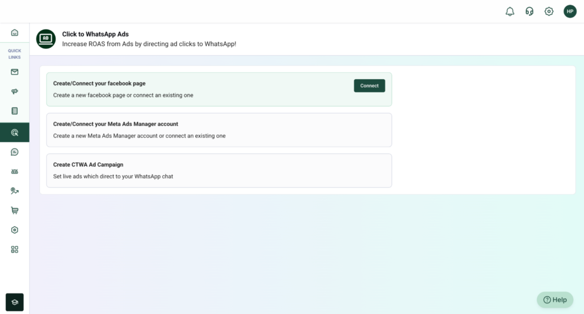Open the chat bubble sidebar icon
584x314 pixels.
14,152
